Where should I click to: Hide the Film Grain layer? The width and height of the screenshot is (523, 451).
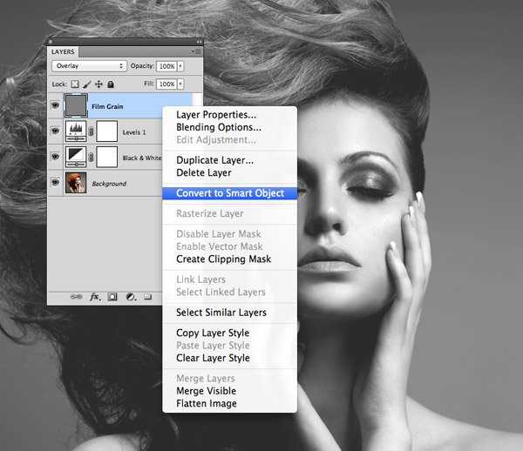click(x=56, y=106)
